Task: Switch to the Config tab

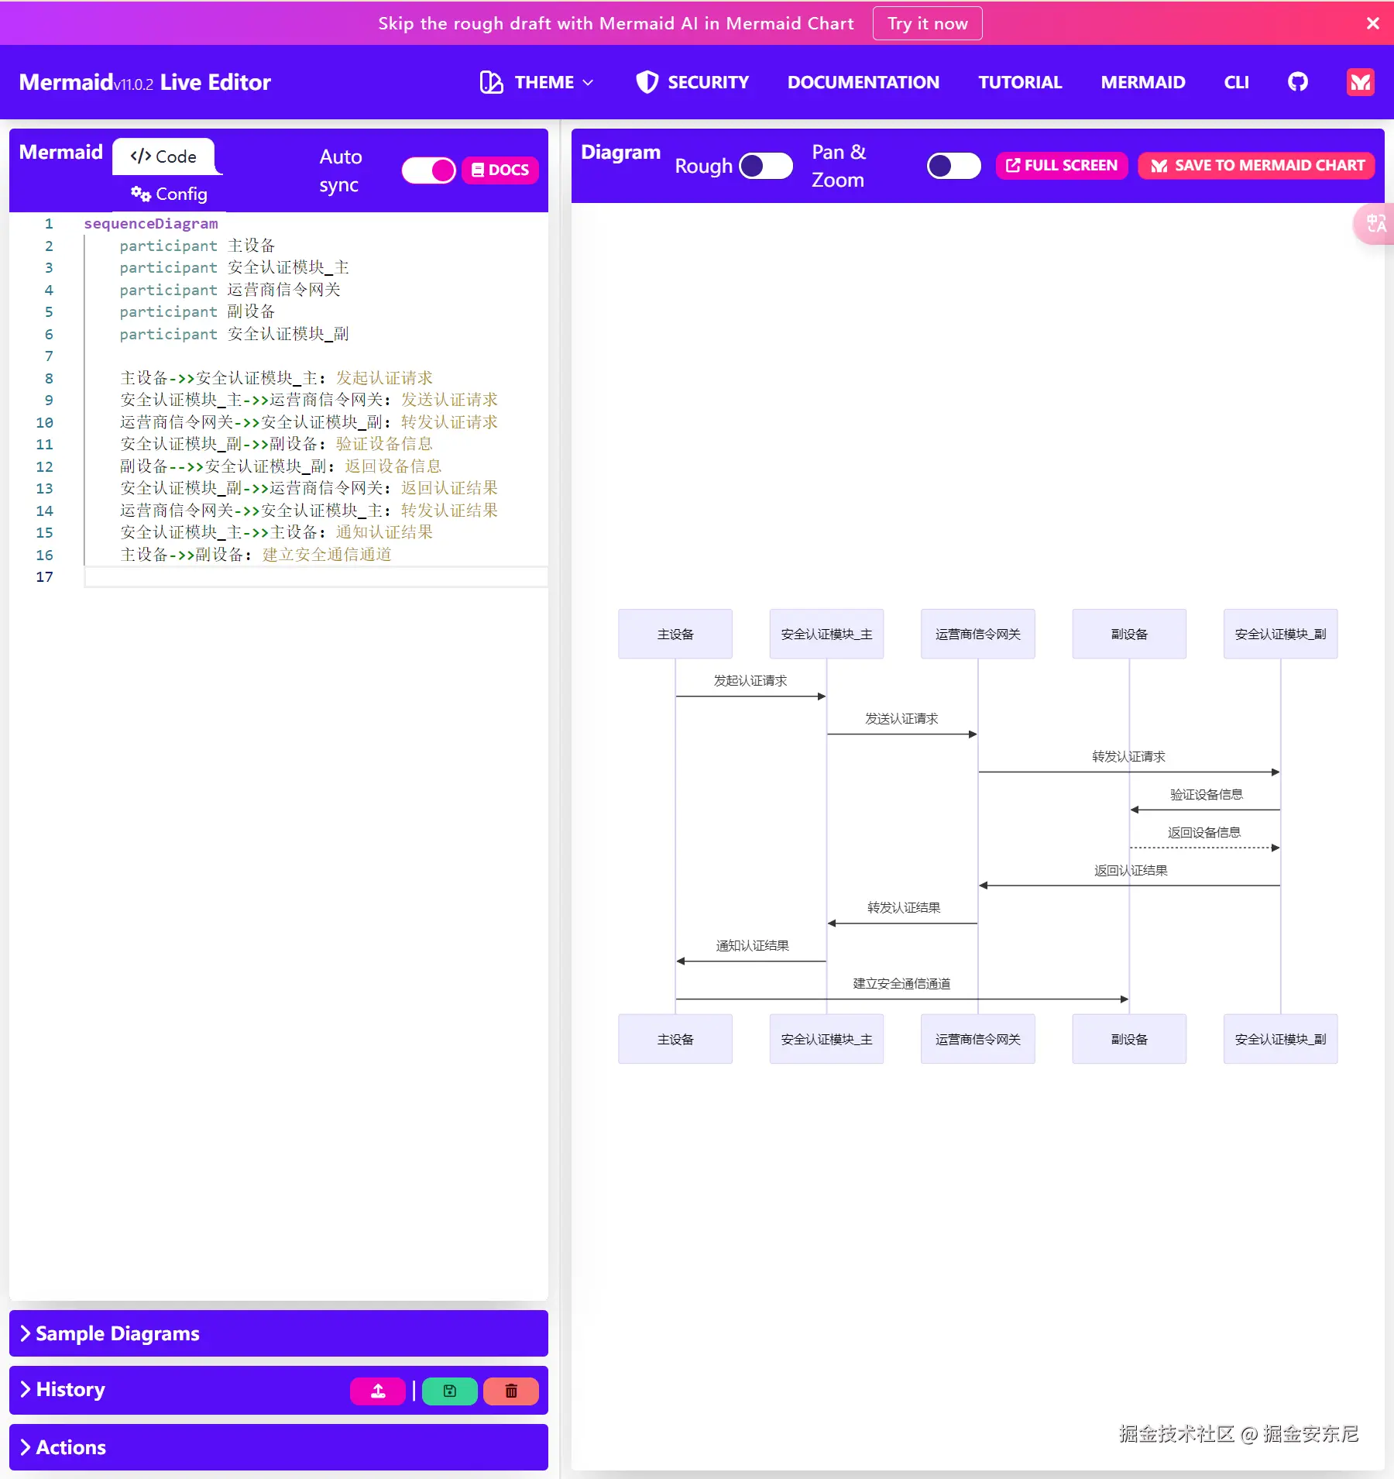Action: (169, 194)
